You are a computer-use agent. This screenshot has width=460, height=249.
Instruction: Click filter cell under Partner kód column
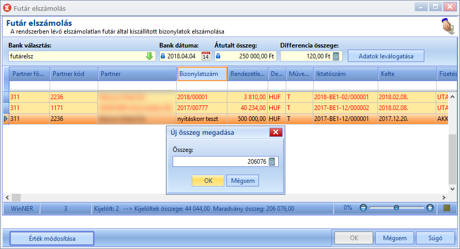[x=74, y=86]
